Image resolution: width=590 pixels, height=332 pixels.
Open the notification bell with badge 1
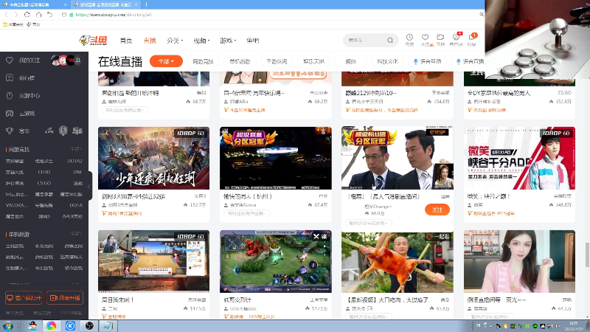472,40
